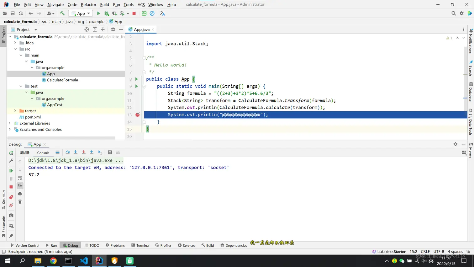
Task: Click the Step Into debug icon
Action: click(x=76, y=152)
